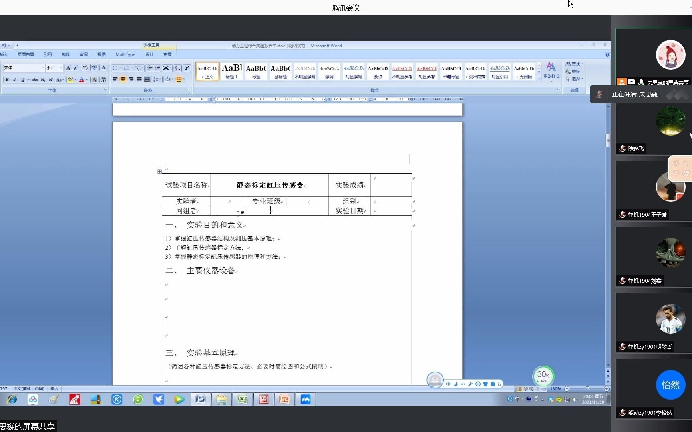Open the MathType ribbon tab
This screenshot has width=692, height=432.
coord(125,54)
